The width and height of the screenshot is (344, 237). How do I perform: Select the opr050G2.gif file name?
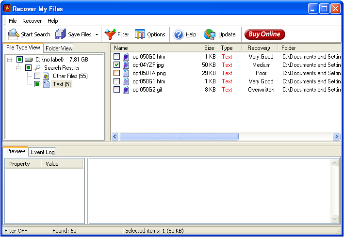147,90
